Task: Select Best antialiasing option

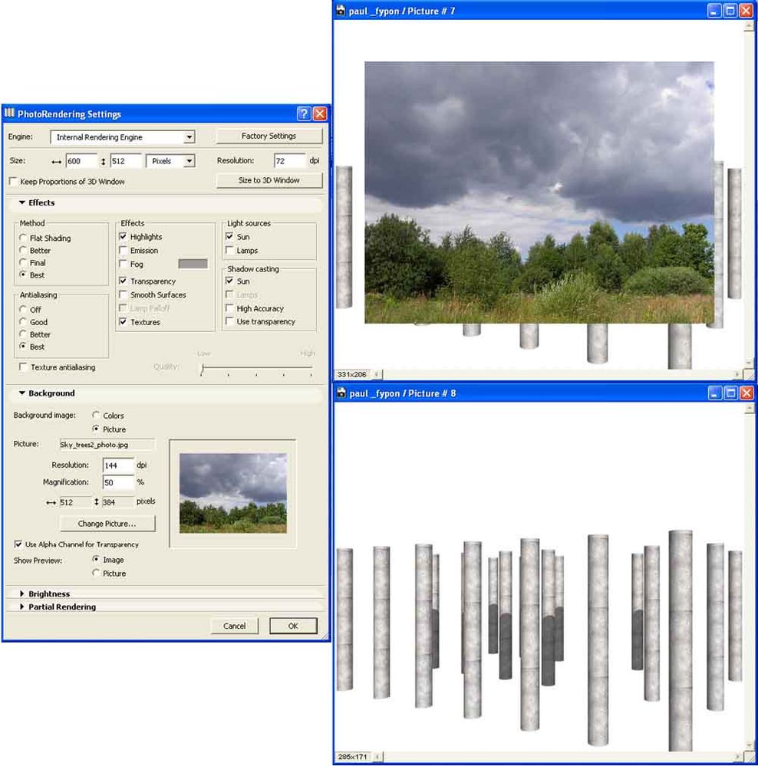Action: click(x=23, y=347)
